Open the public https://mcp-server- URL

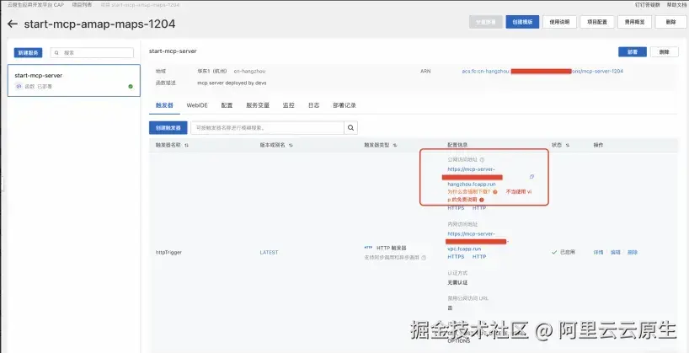[472, 177]
